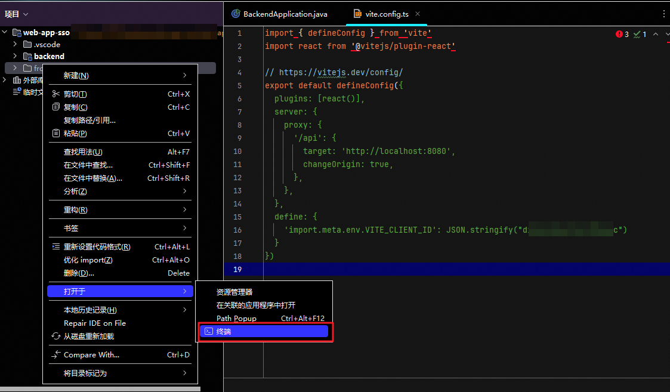Click the backend module folder icon
Viewport: 670px width, 392px height.
(x=27, y=56)
